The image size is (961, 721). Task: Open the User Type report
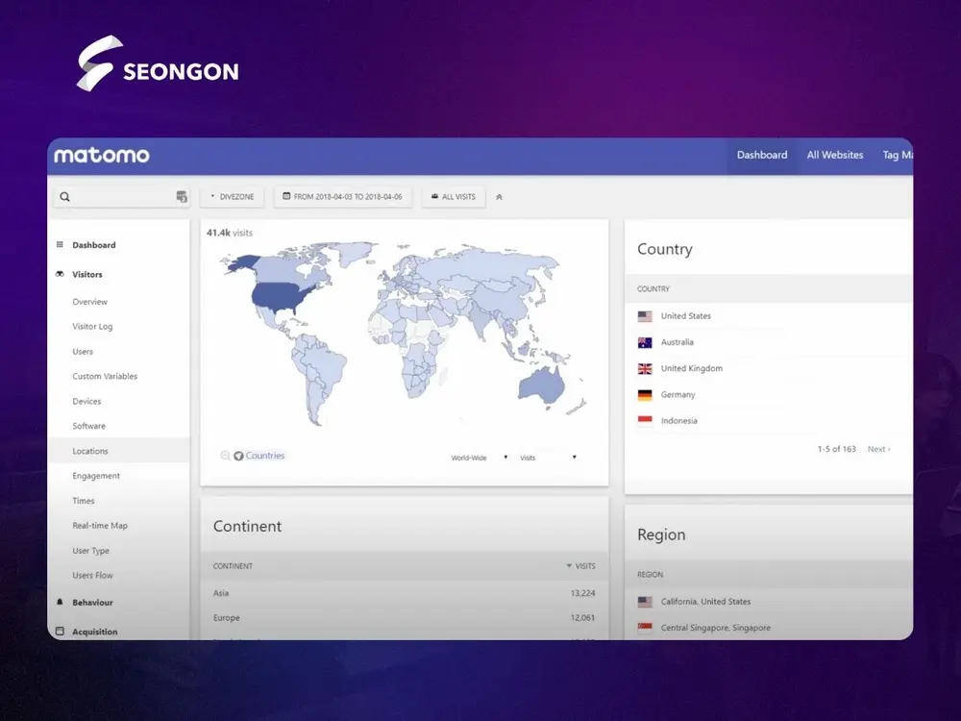tap(90, 551)
